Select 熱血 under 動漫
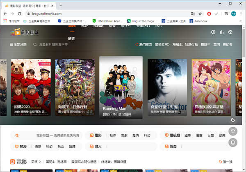The width and height of the screenshot is (246, 172). [x=61, y=147]
